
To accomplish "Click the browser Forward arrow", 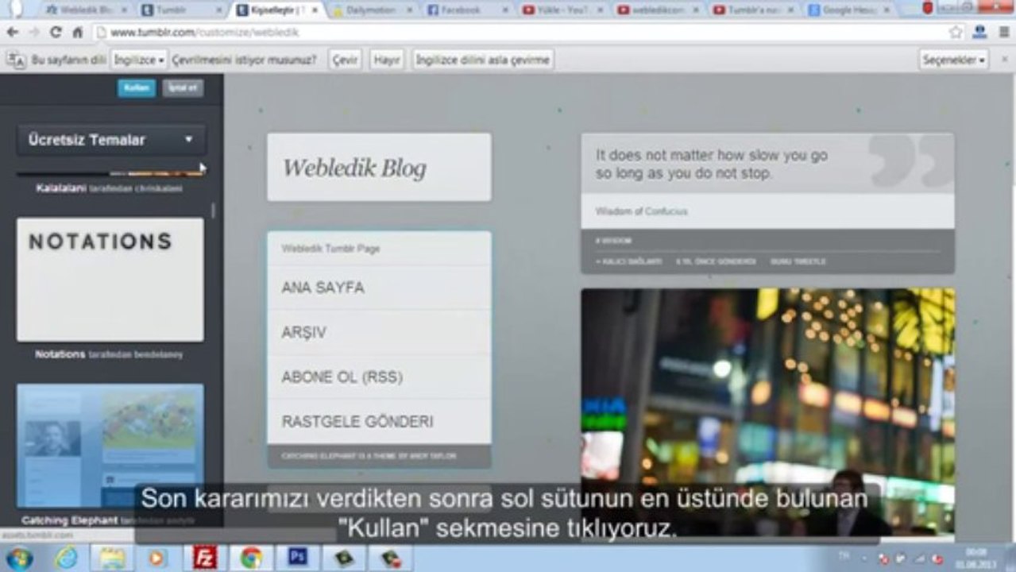I will click(33, 33).
